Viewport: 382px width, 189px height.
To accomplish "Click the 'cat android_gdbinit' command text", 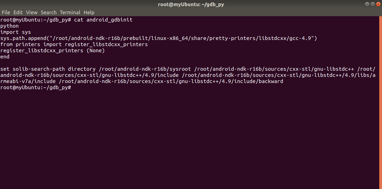I will [103, 20].
